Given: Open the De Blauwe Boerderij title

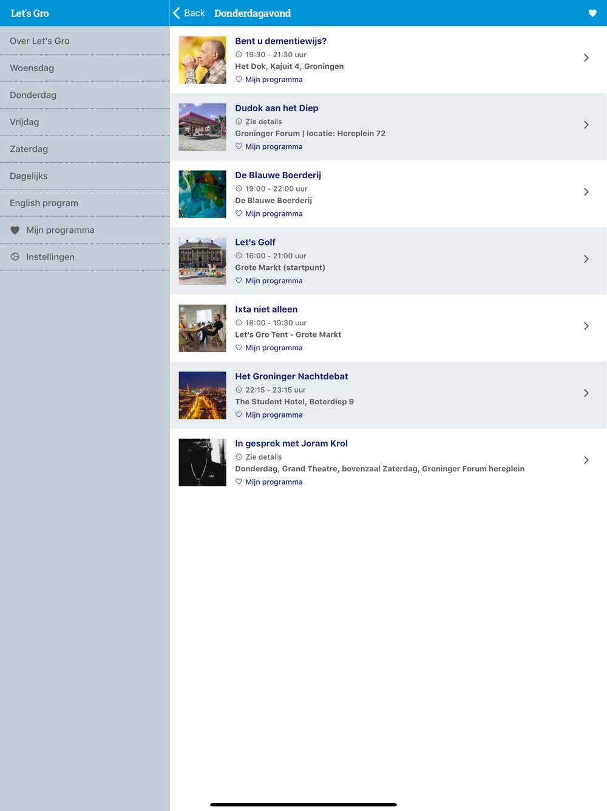Looking at the screenshot, I should pos(278,175).
